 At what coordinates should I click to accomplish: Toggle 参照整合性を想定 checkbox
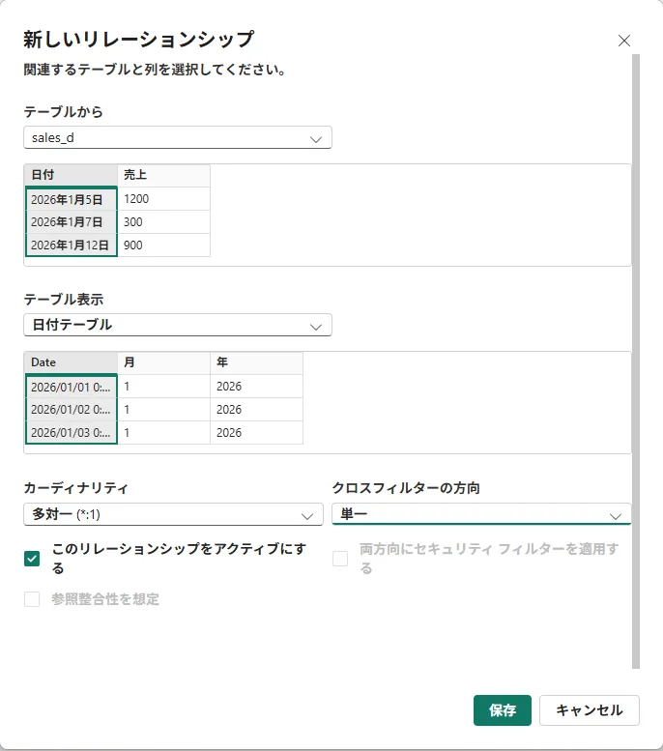tap(32, 599)
